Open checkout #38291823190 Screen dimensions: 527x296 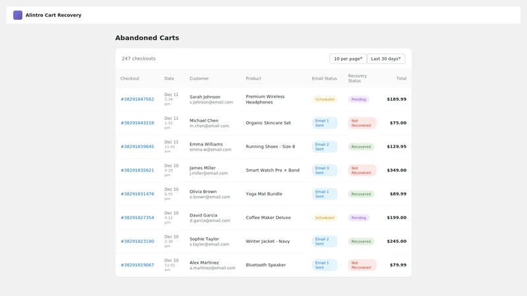(x=137, y=241)
